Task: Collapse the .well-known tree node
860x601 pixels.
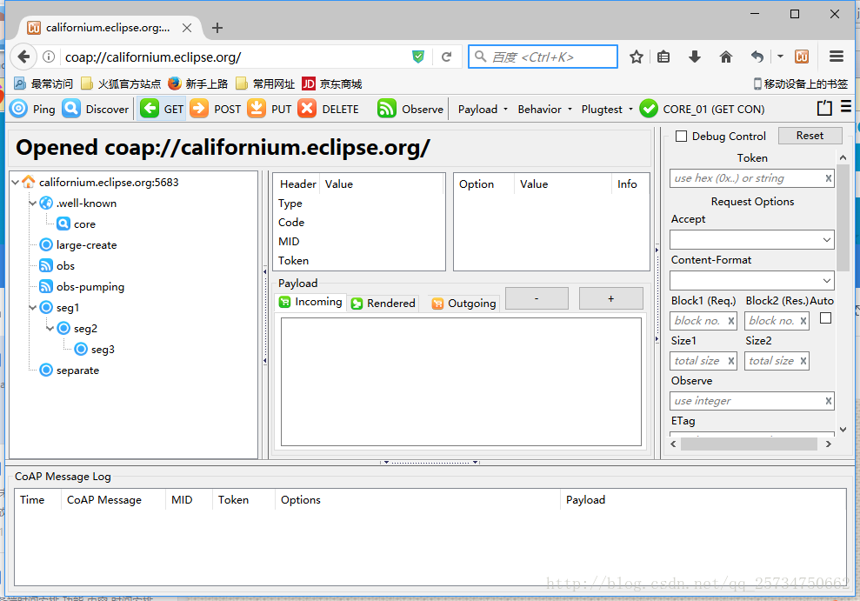Action: (33, 203)
